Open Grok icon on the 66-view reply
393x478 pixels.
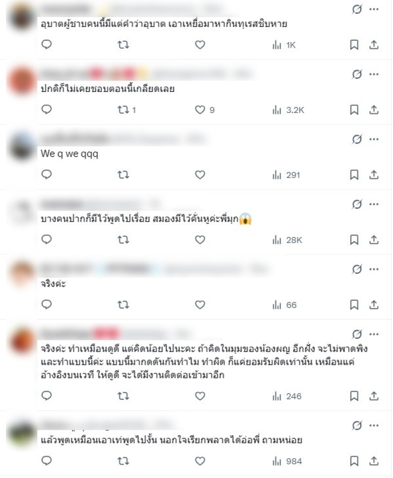357,269
